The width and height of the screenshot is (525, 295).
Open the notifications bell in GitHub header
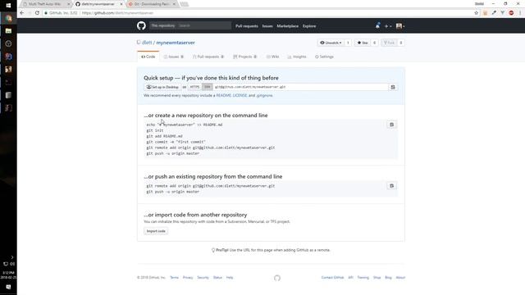coord(377,25)
